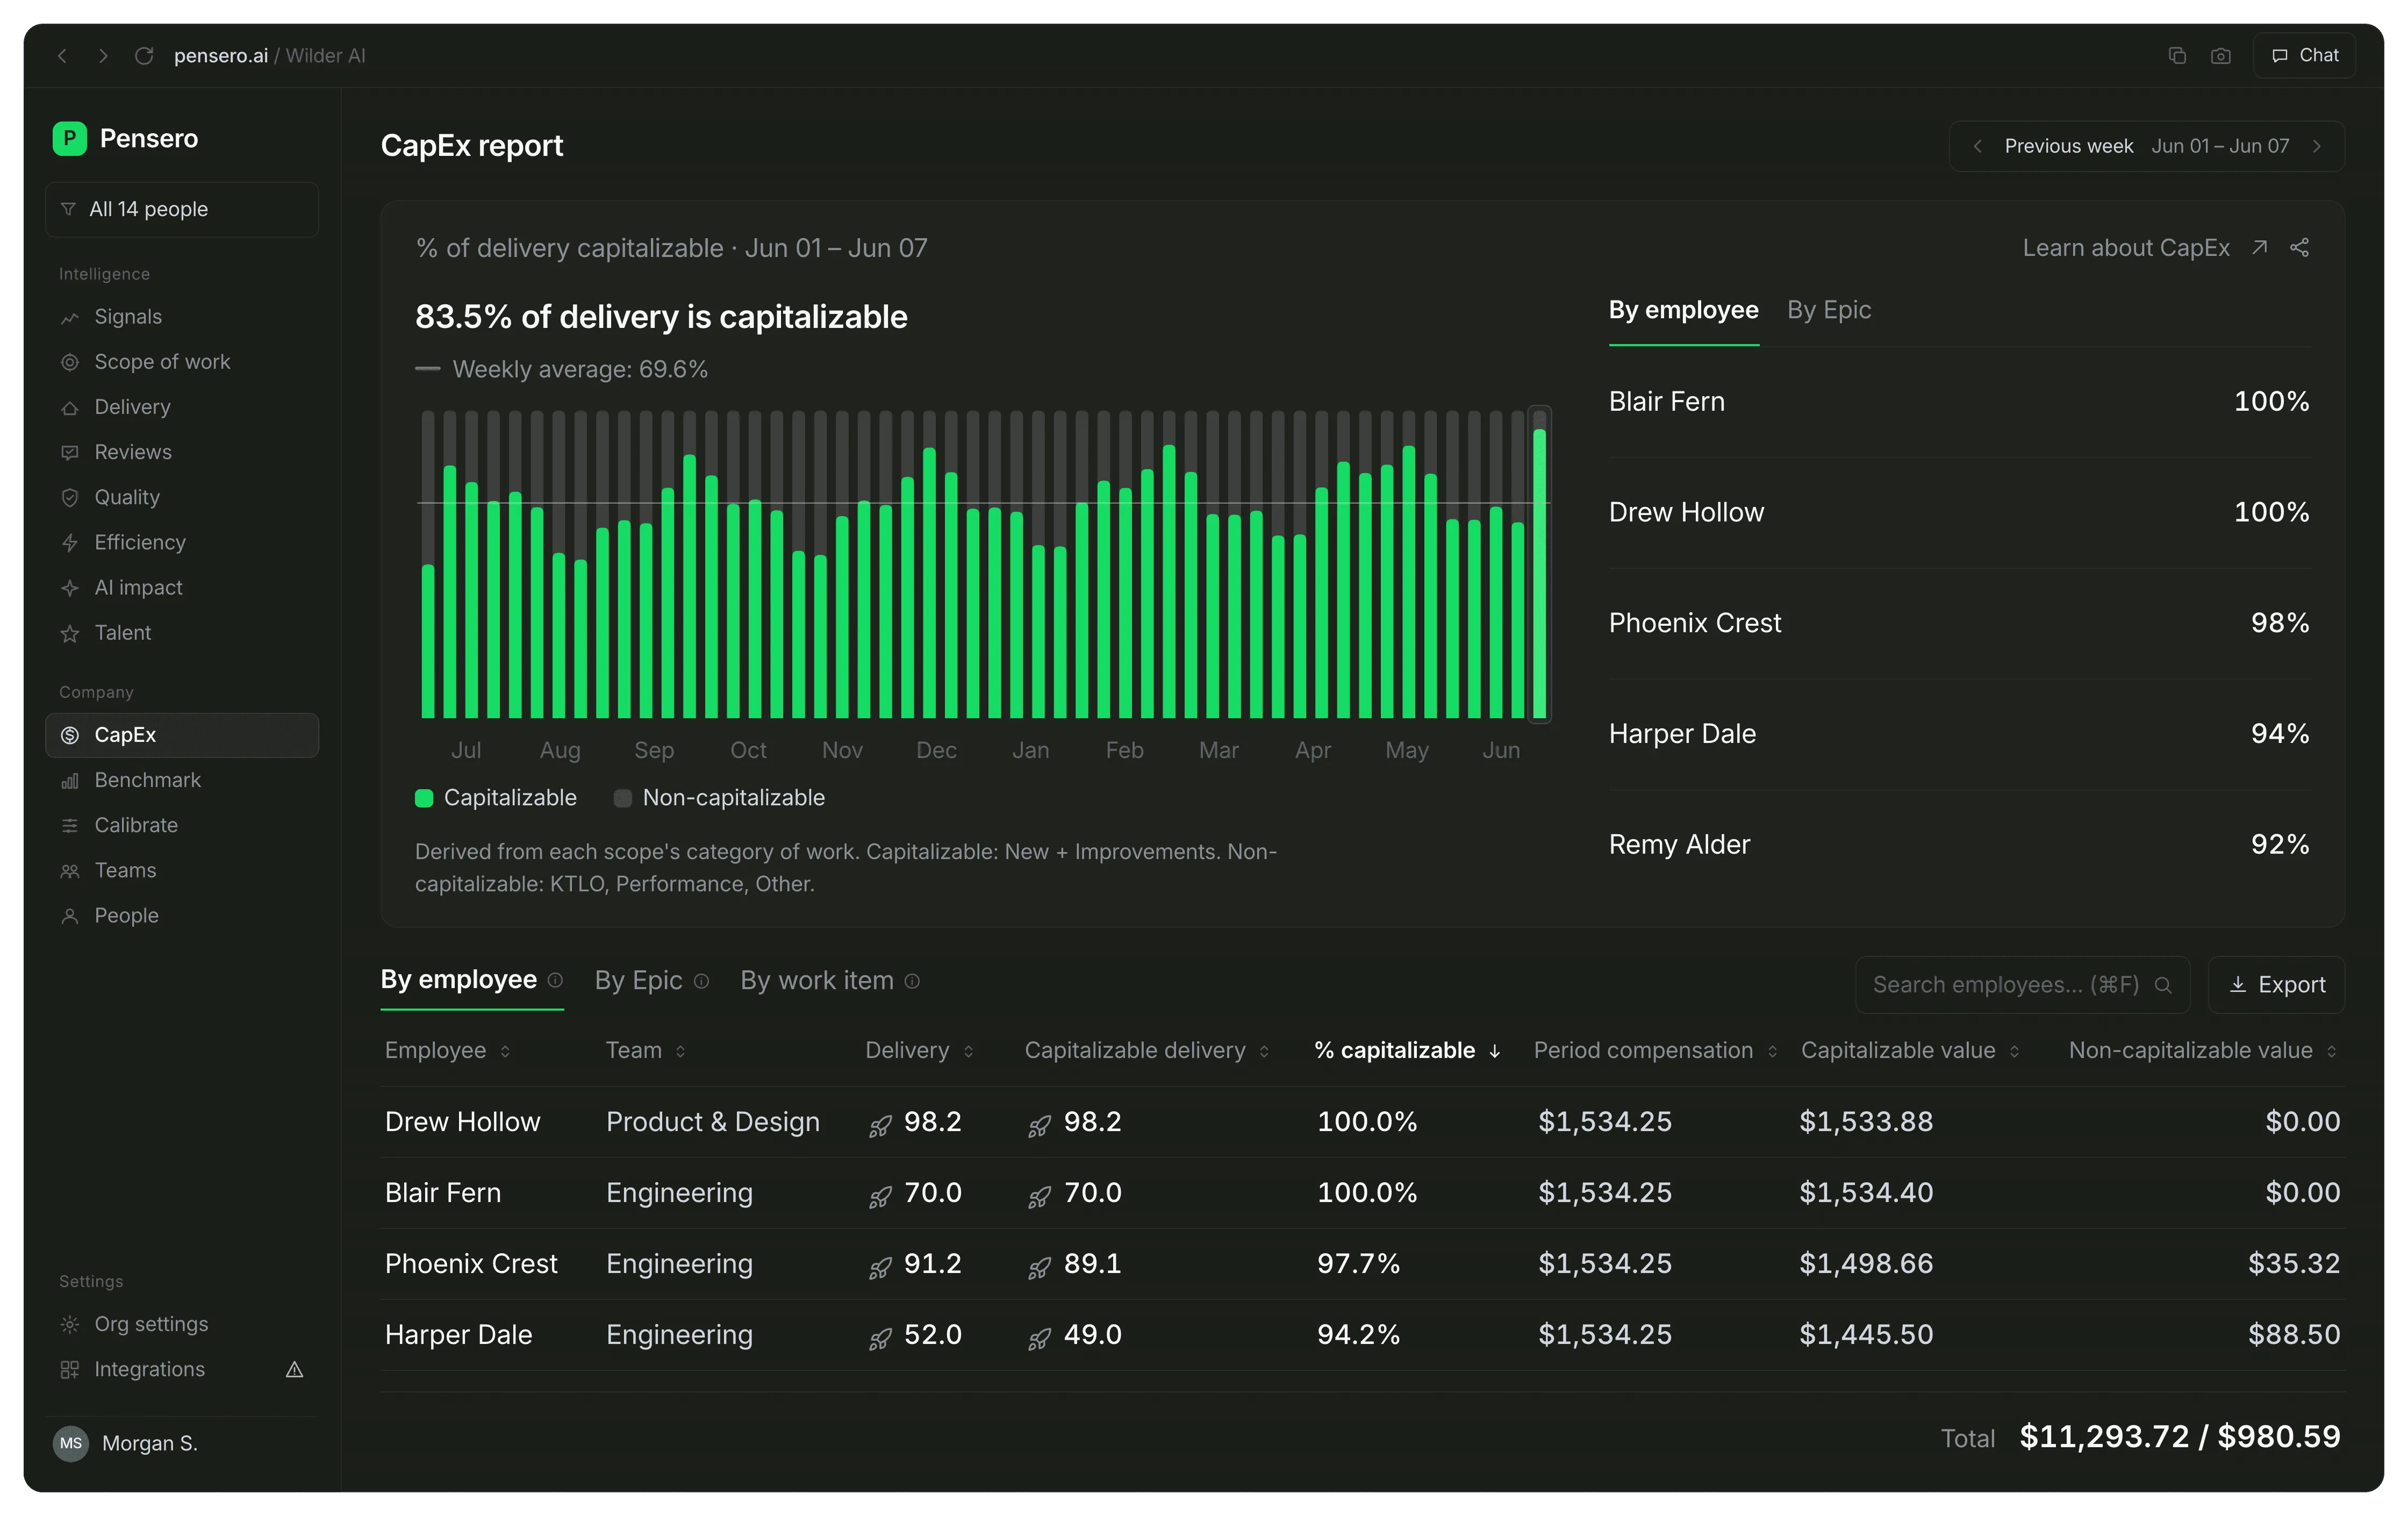Click the Org settings gear icon
This screenshot has width=2408, height=1516.
tap(70, 1324)
